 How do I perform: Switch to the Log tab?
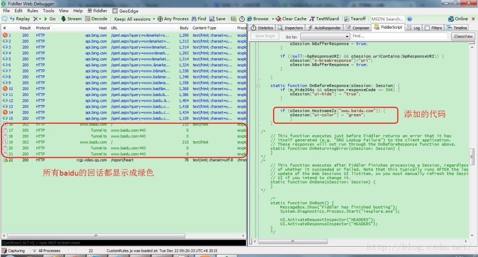coord(413,28)
